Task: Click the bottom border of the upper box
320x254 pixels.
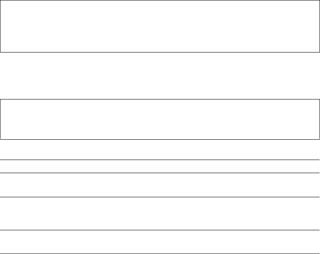Action: (160, 52)
